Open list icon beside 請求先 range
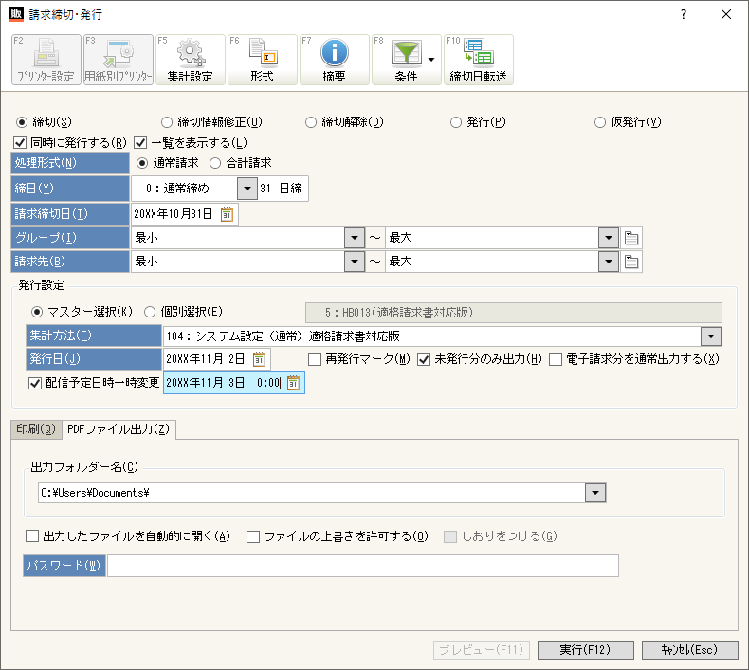Image resolution: width=749 pixels, height=670 pixels. click(x=631, y=262)
